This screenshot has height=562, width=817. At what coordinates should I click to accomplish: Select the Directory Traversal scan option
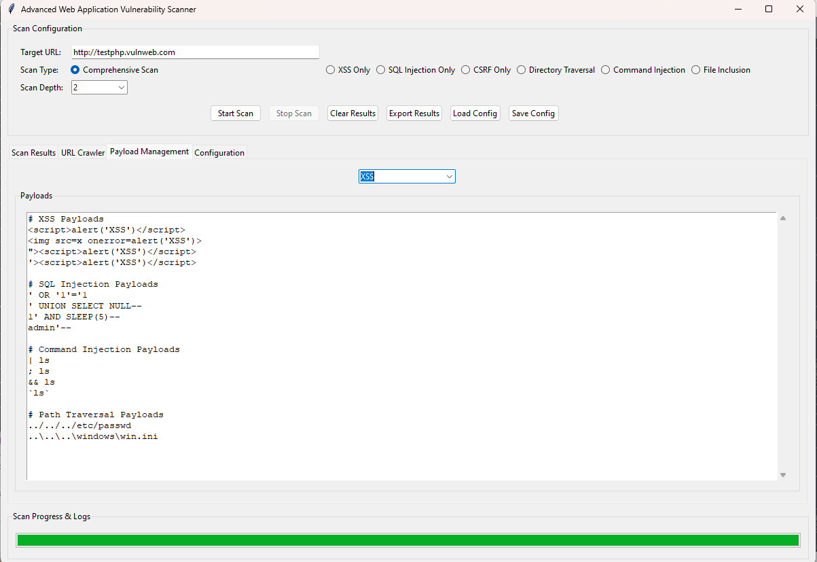tap(522, 70)
